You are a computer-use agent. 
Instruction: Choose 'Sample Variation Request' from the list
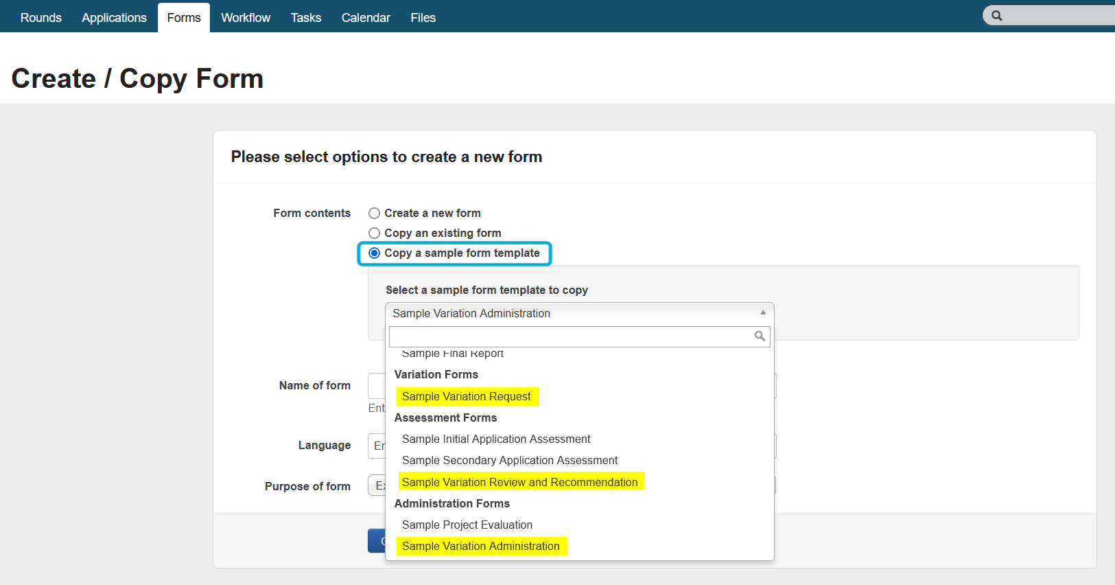(467, 397)
